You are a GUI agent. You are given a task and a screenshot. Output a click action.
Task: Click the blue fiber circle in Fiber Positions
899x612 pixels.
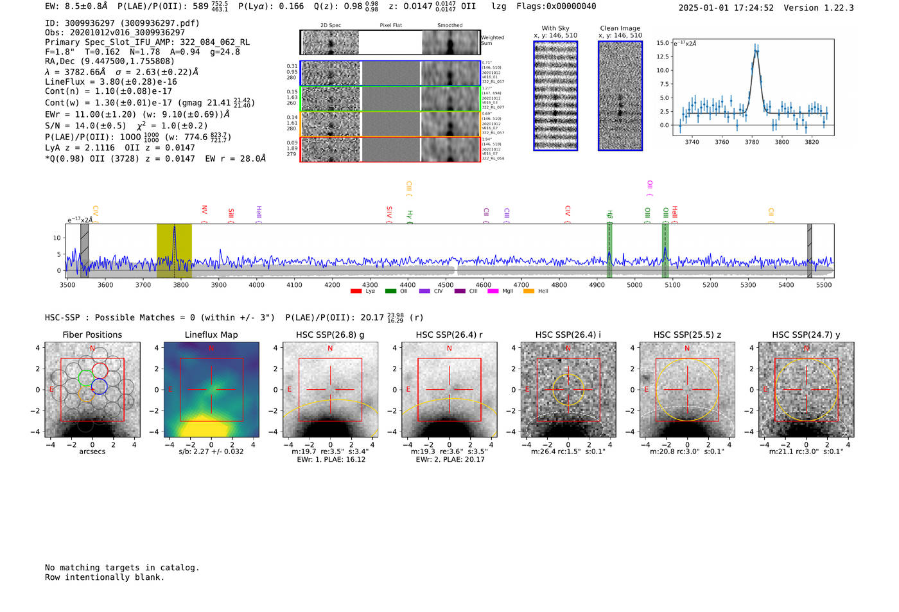click(99, 386)
